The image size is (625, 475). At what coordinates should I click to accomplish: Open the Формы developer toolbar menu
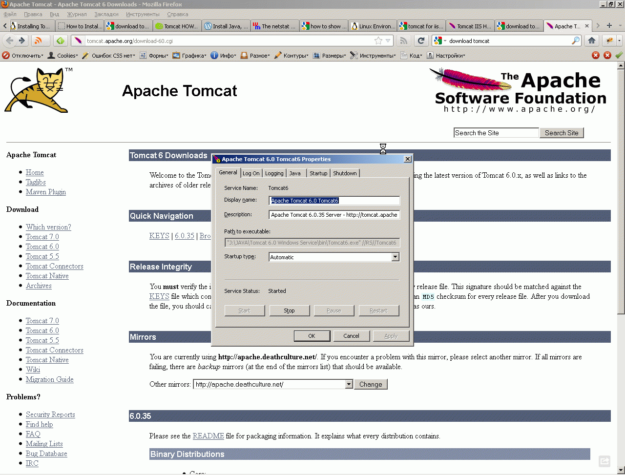[x=154, y=55]
